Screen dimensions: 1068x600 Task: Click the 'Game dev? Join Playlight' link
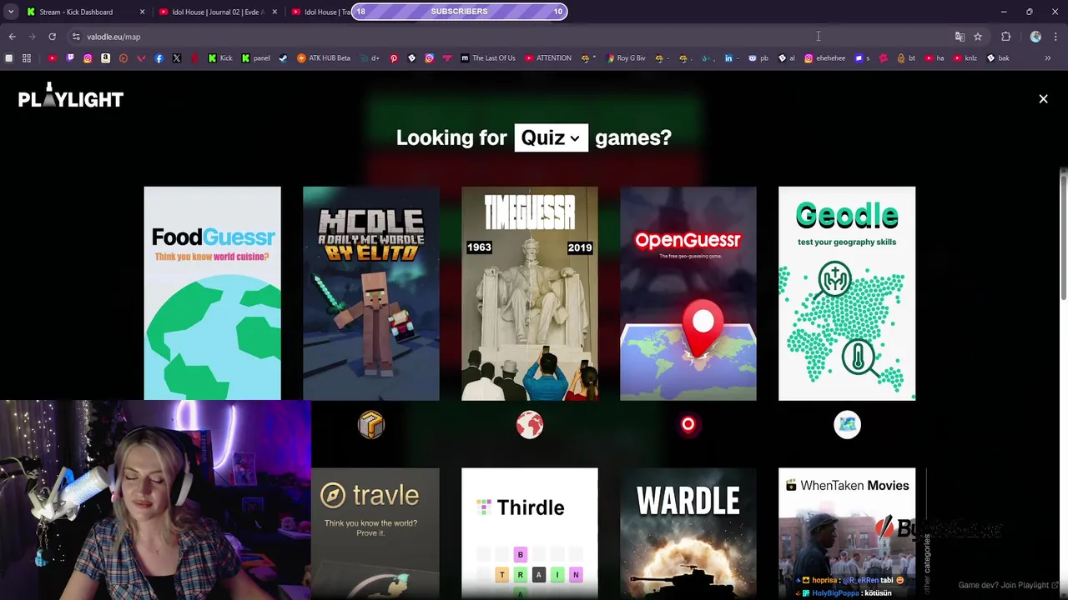click(1008, 585)
